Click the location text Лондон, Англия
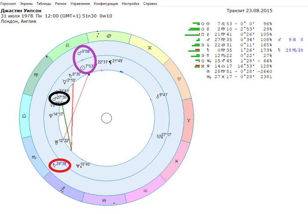The height and width of the screenshot is (214, 308). 18,21
